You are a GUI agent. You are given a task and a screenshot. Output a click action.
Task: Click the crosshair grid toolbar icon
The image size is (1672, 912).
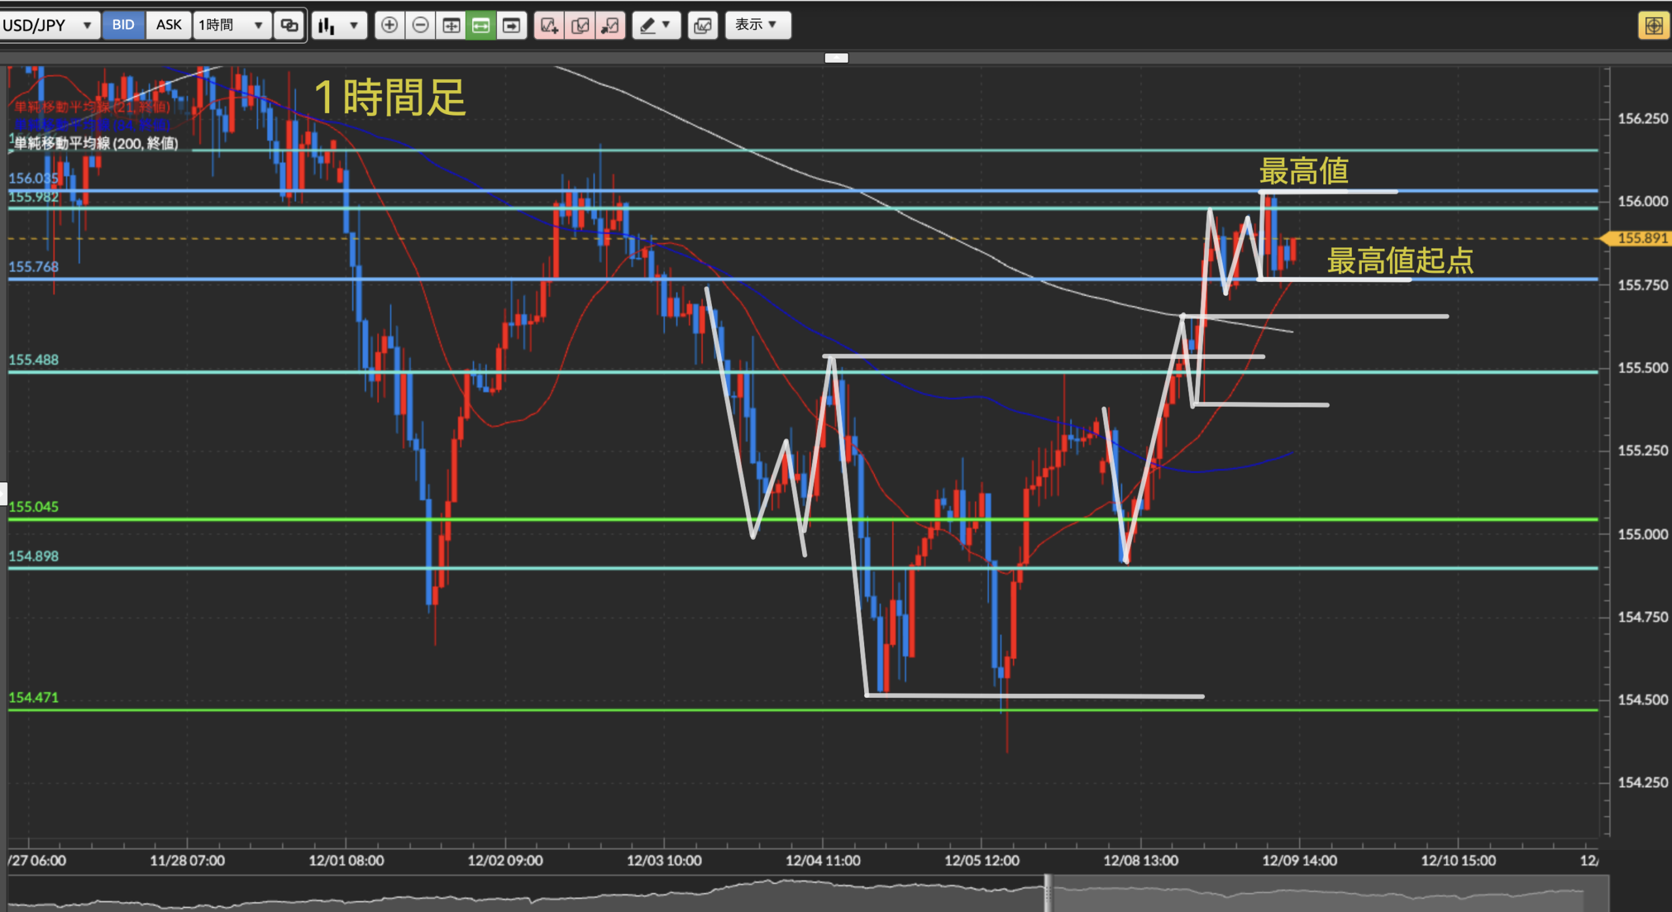[451, 25]
